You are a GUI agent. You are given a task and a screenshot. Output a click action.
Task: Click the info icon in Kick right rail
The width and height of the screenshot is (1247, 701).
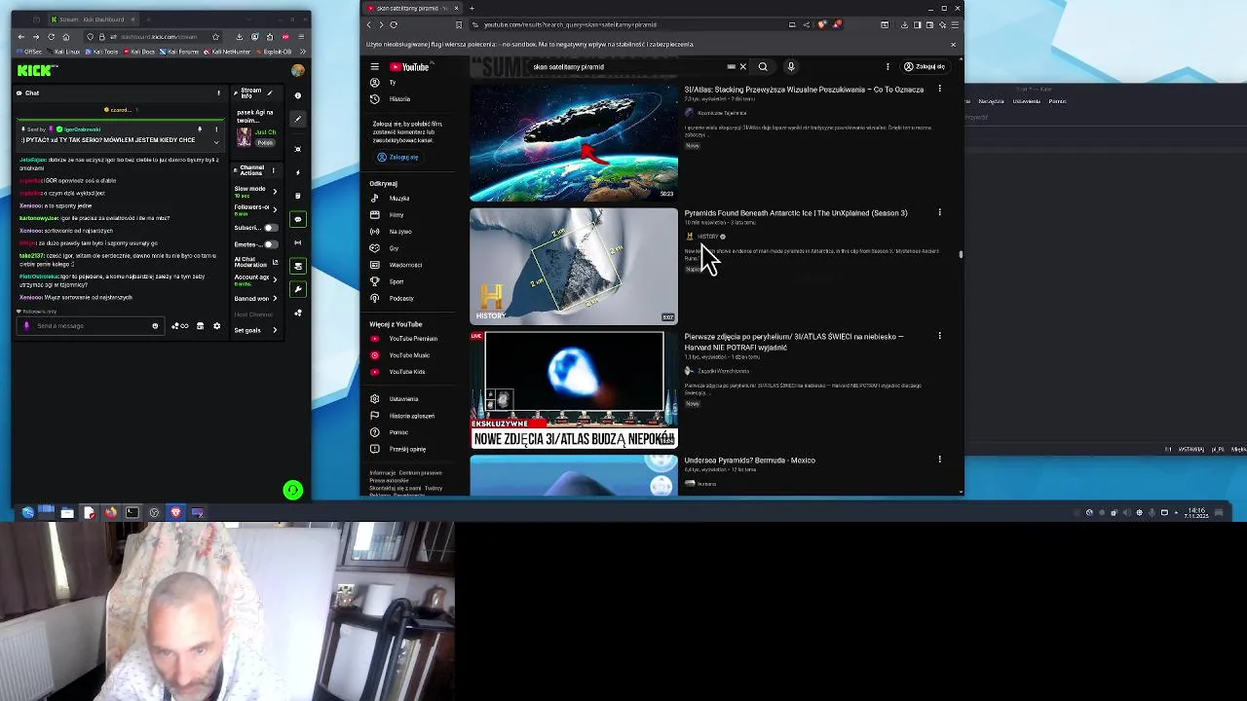point(298,95)
